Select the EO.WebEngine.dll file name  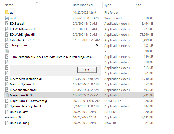pos(22,35)
